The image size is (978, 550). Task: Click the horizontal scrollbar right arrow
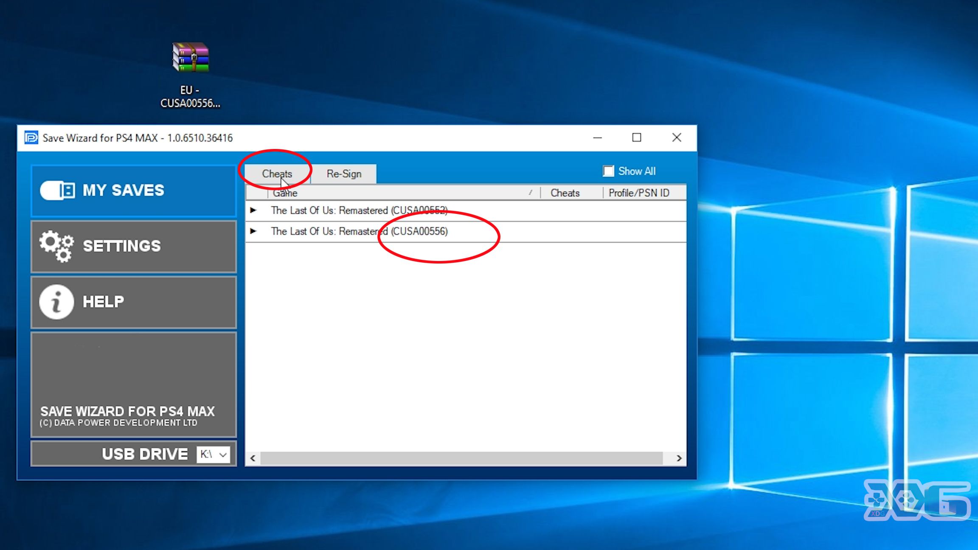click(679, 458)
